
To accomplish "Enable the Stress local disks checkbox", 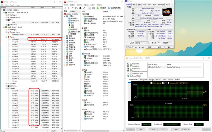I will click(131, 74).
